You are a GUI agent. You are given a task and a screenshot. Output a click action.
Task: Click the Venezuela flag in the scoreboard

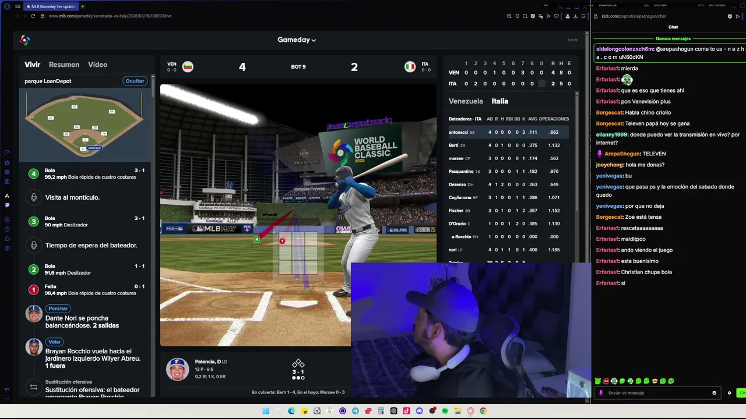[x=188, y=66]
